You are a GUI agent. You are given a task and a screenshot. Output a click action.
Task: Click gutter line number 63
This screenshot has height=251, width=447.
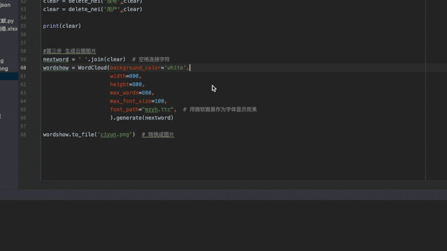pyautogui.click(x=23, y=93)
